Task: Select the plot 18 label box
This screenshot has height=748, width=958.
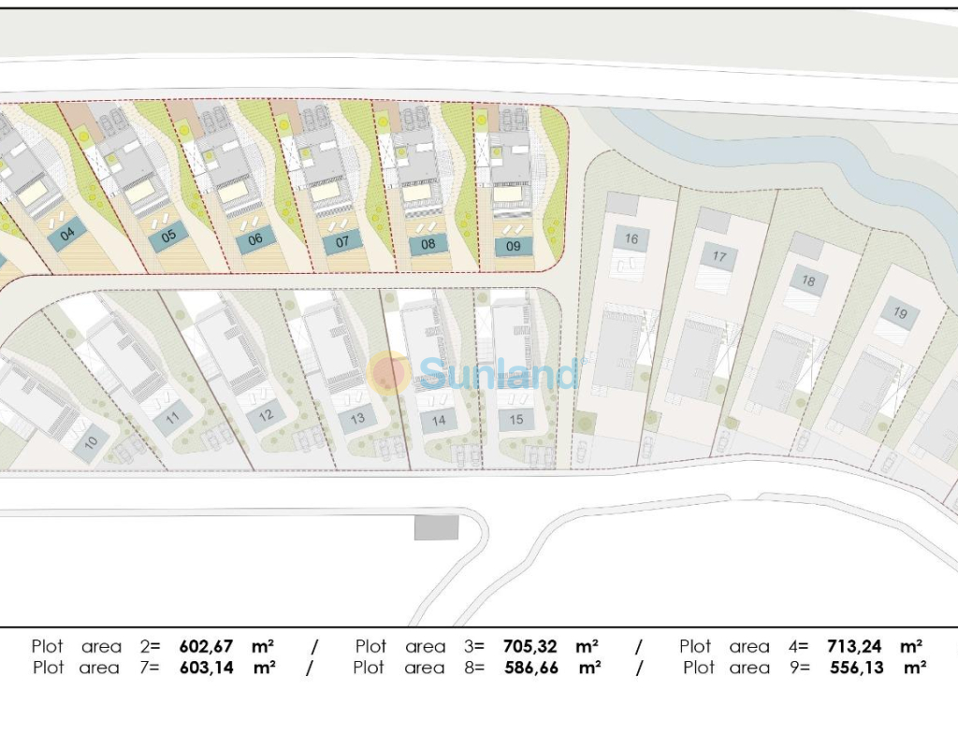Action: pyautogui.click(x=808, y=280)
